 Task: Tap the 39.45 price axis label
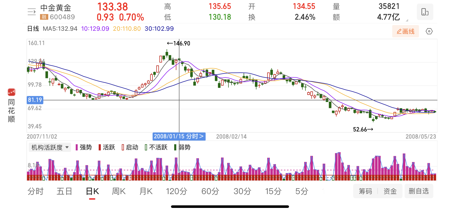(x=35, y=126)
